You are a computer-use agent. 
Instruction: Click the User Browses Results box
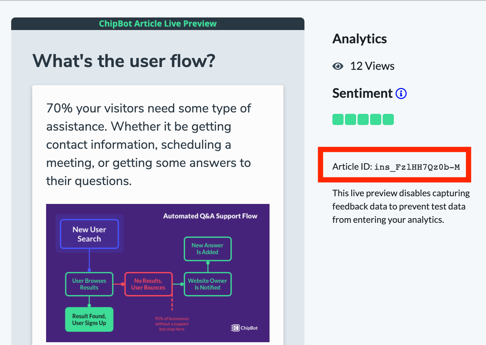point(89,284)
